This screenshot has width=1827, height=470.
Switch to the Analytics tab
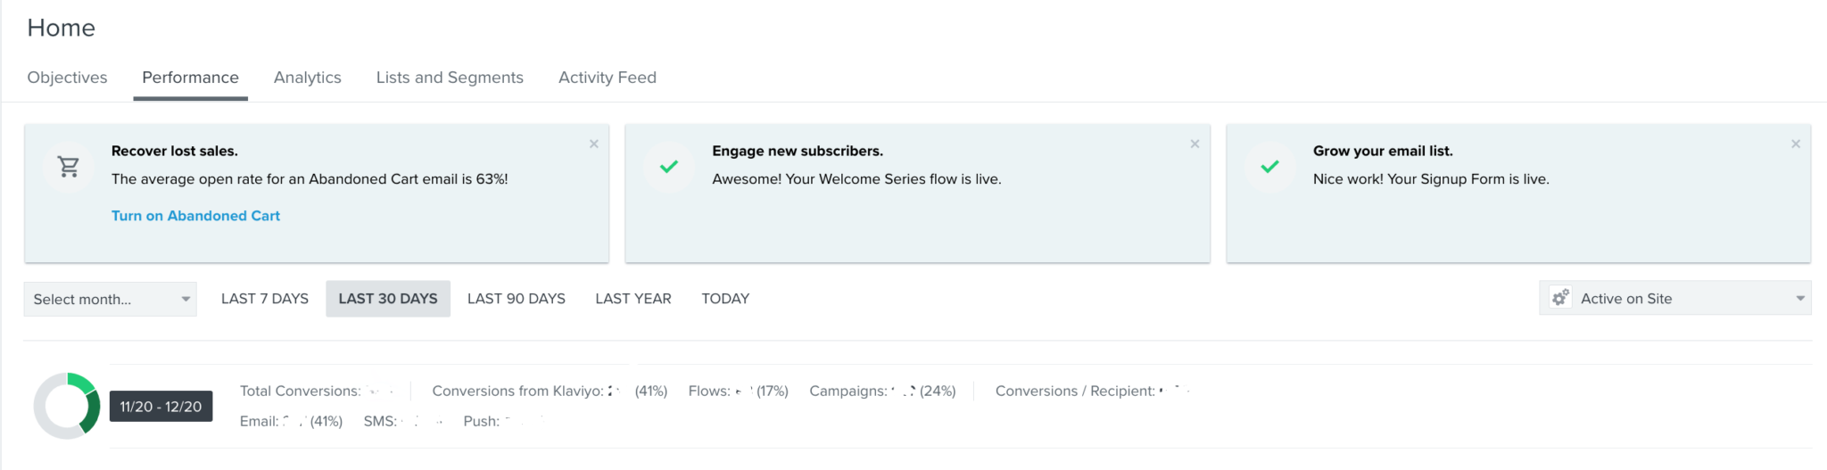308,78
